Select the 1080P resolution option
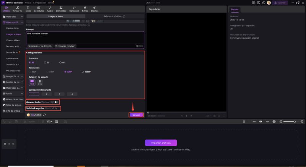Viewport: 306px width, 167px height. (86, 72)
